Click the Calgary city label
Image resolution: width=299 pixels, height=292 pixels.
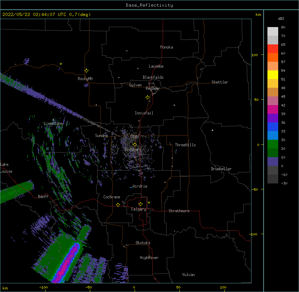coord(138,209)
